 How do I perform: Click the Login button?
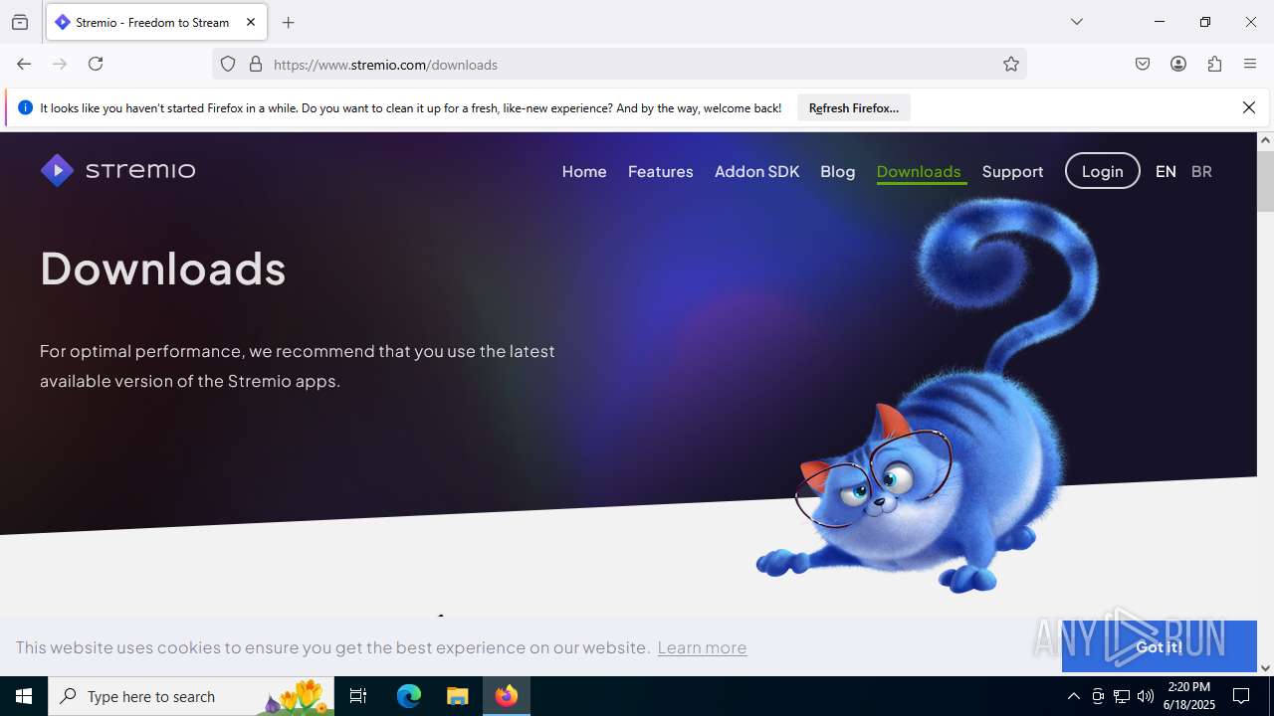[1103, 171]
